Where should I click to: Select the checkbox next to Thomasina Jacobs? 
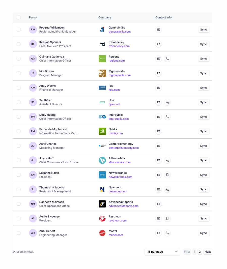tap(18, 189)
